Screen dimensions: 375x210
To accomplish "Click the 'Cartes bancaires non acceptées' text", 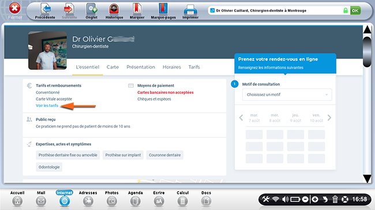I will 165,93.
